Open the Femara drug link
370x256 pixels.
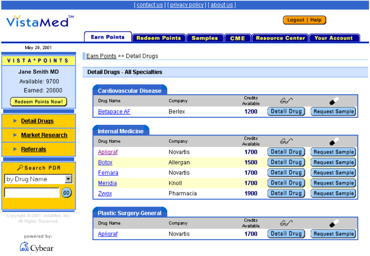coord(108,173)
